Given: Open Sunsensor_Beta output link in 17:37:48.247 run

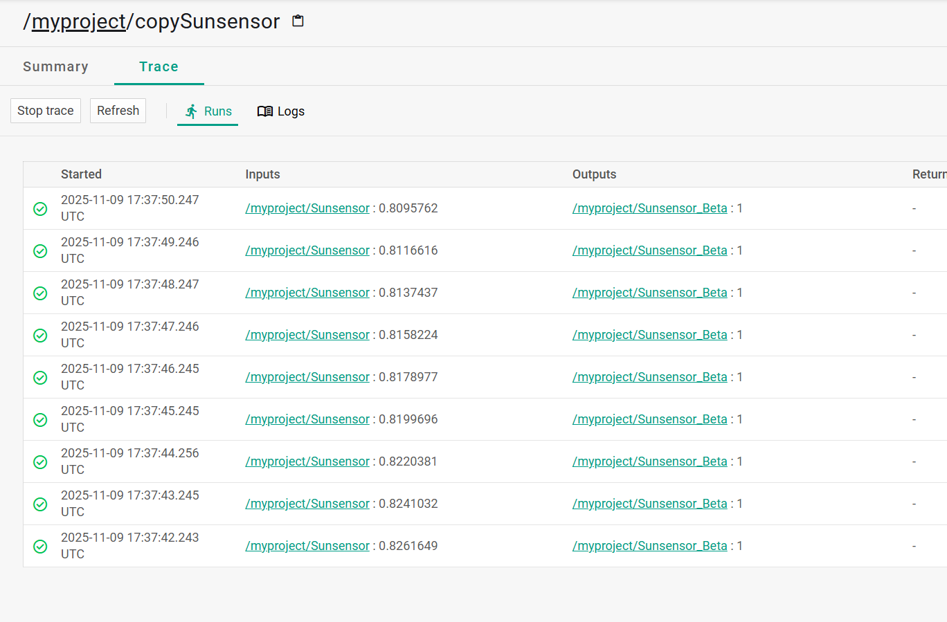Looking at the screenshot, I should click(x=649, y=293).
